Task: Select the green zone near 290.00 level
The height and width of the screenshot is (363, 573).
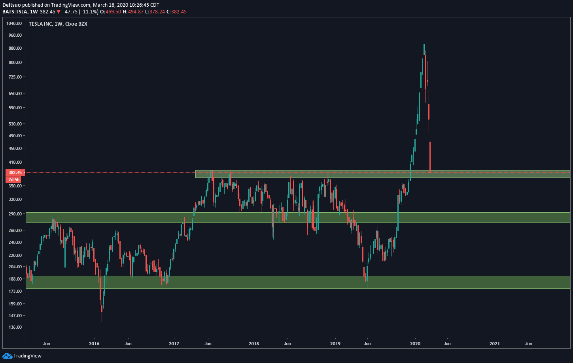Action: (x=298, y=217)
